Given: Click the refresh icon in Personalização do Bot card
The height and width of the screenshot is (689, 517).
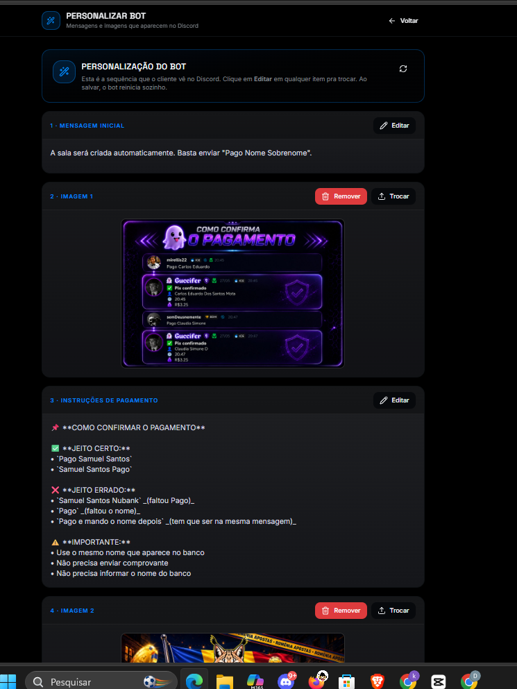Looking at the screenshot, I should click(403, 69).
